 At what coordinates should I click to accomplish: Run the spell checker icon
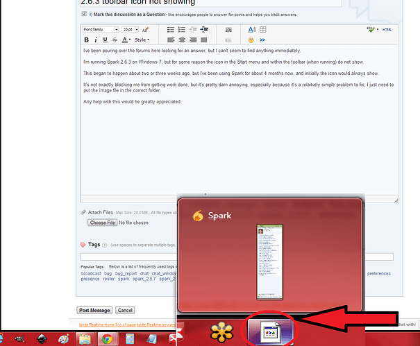(371, 29)
